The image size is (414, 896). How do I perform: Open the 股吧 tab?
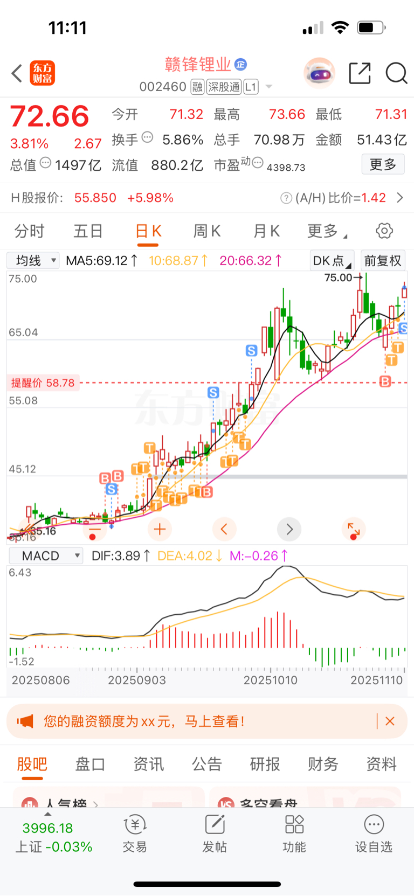(32, 764)
